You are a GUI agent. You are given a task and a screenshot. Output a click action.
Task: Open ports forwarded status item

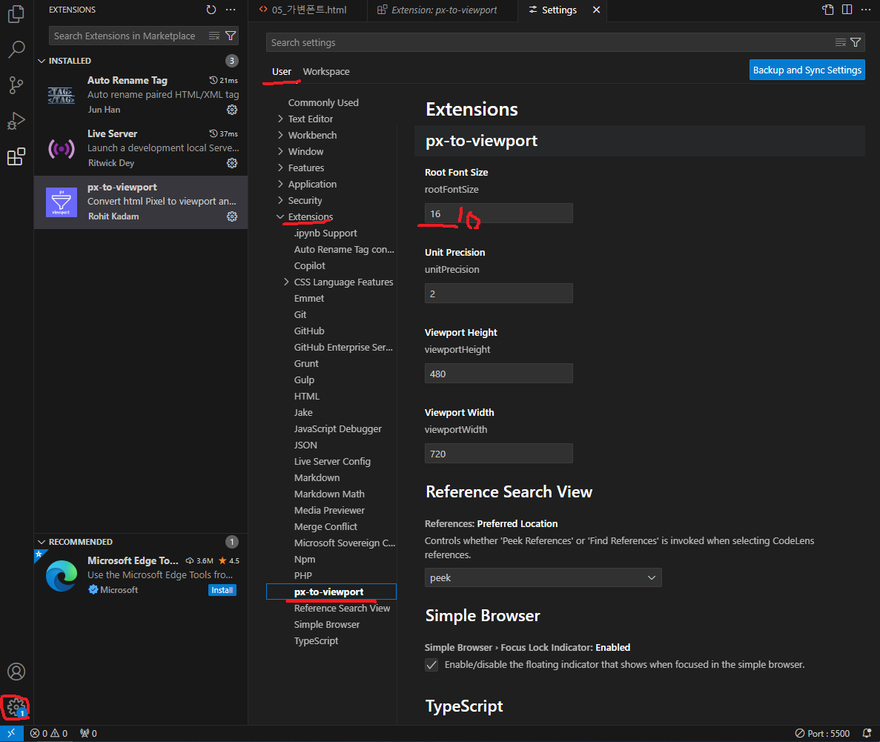(88, 733)
